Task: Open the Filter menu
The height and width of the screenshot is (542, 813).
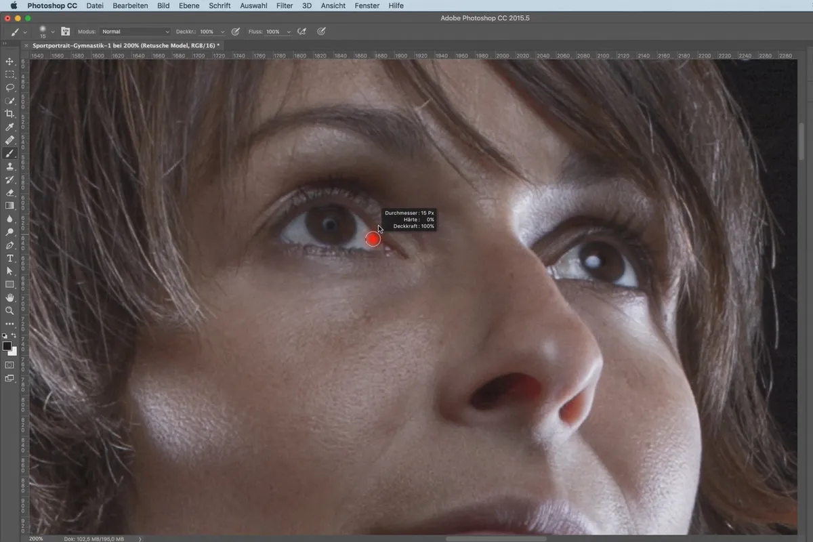Action: click(x=285, y=5)
